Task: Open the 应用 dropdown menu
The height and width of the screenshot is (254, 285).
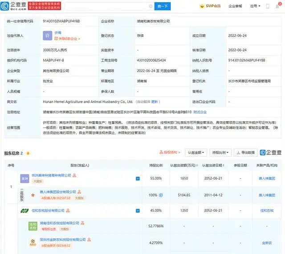Action: pos(255,6)
